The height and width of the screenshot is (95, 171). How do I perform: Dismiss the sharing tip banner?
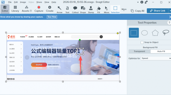(170, 17)
